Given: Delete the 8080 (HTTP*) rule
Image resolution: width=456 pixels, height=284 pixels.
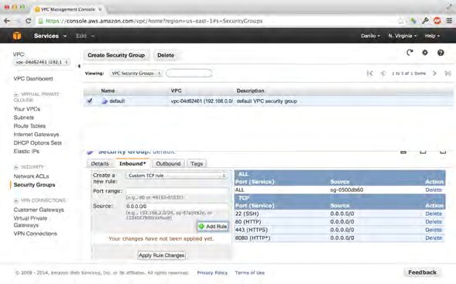Looking at the screenshot, I should point(434,238).
